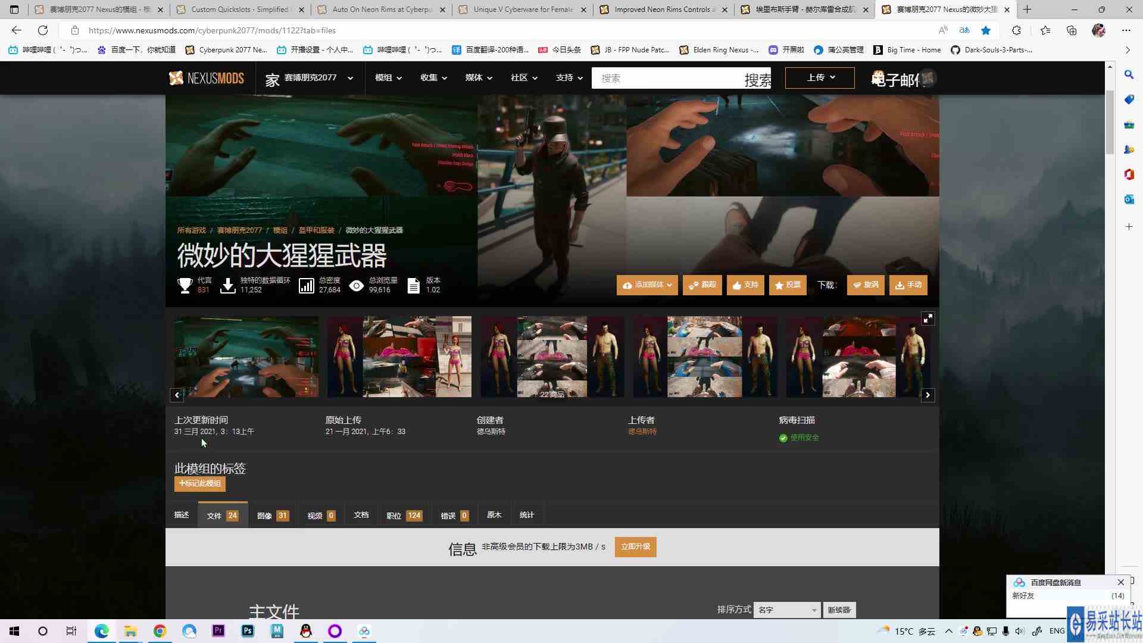Open Google Chrome from the taskbar
The height and width of the screenshot is (643, 1143).
coord(160,631)
